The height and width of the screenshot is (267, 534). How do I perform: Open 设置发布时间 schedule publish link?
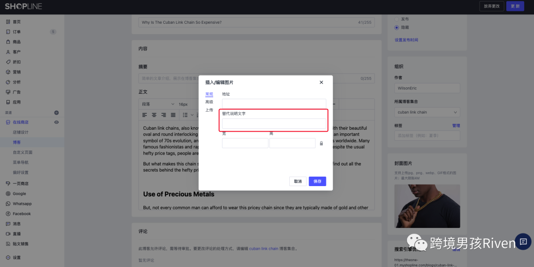pyautogui.click(x=406, y=40)
